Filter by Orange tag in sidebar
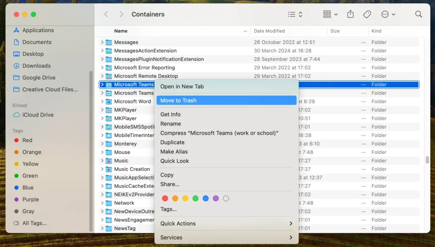 [x=28, y=152]
